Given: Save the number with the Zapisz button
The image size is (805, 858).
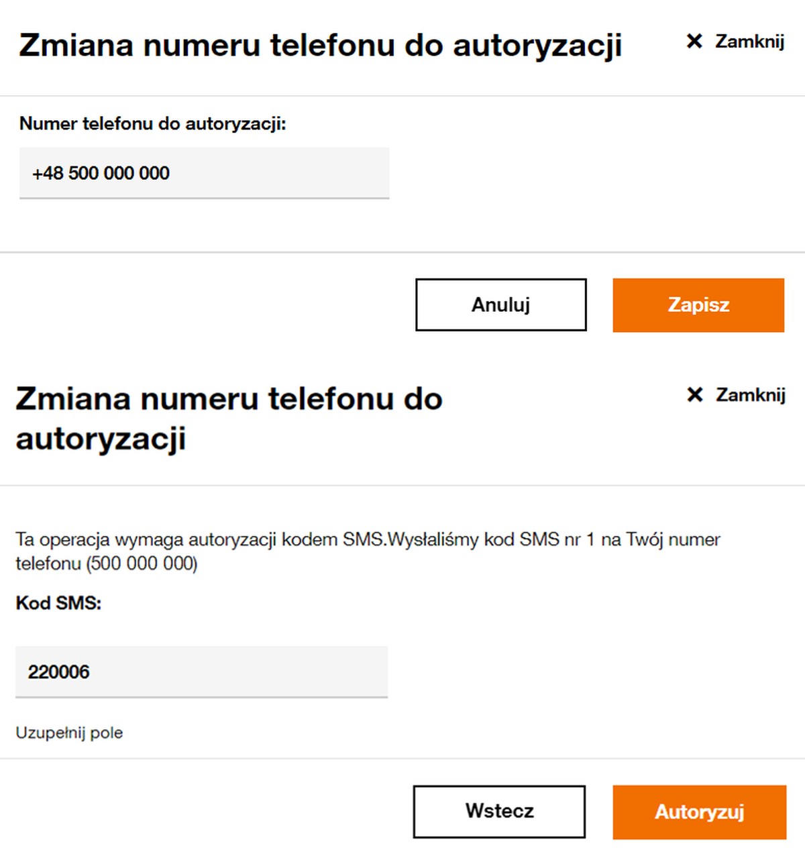Looking at the screenshot, I should point(698,305).
